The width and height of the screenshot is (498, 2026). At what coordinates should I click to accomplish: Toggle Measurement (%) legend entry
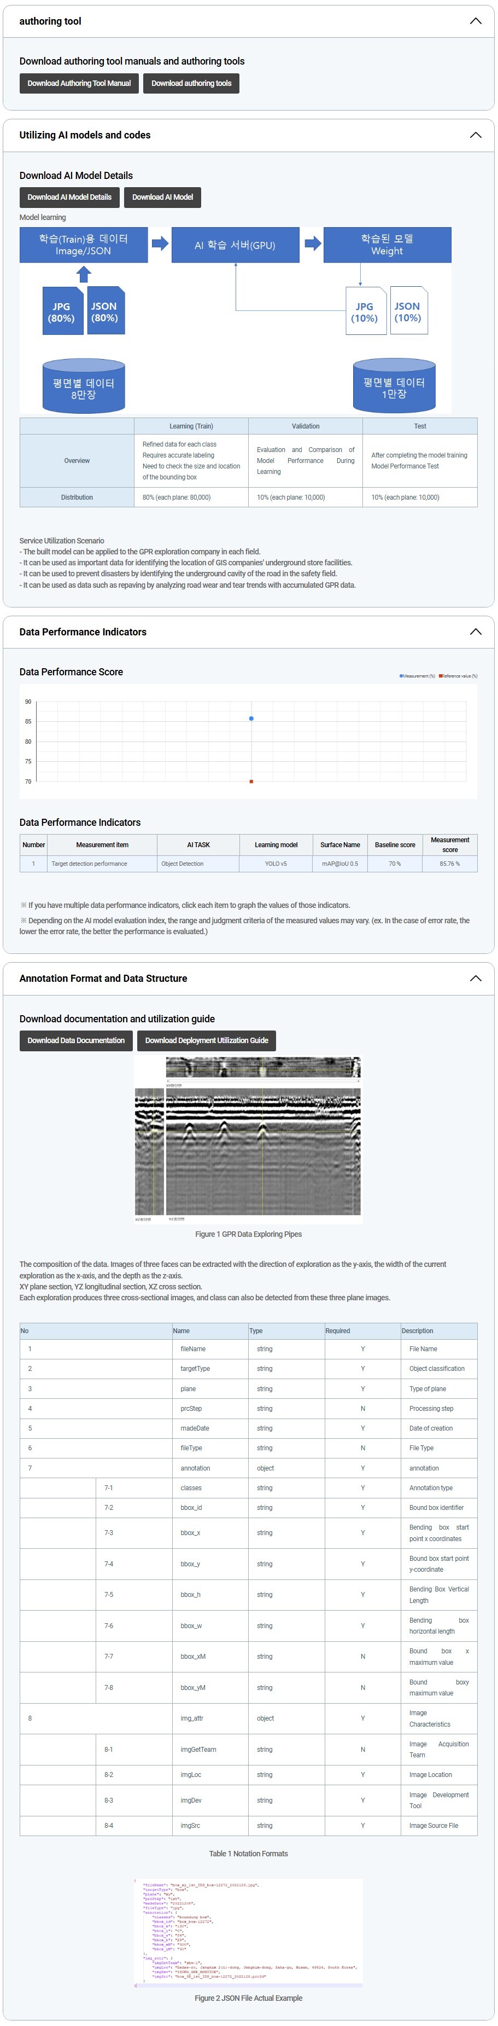pyautogui.click(x=417, y=675)
